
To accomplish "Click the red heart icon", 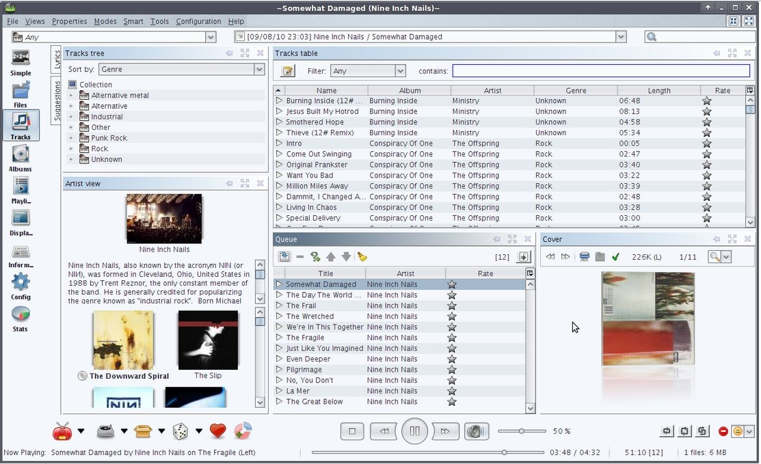I will 217,431.
